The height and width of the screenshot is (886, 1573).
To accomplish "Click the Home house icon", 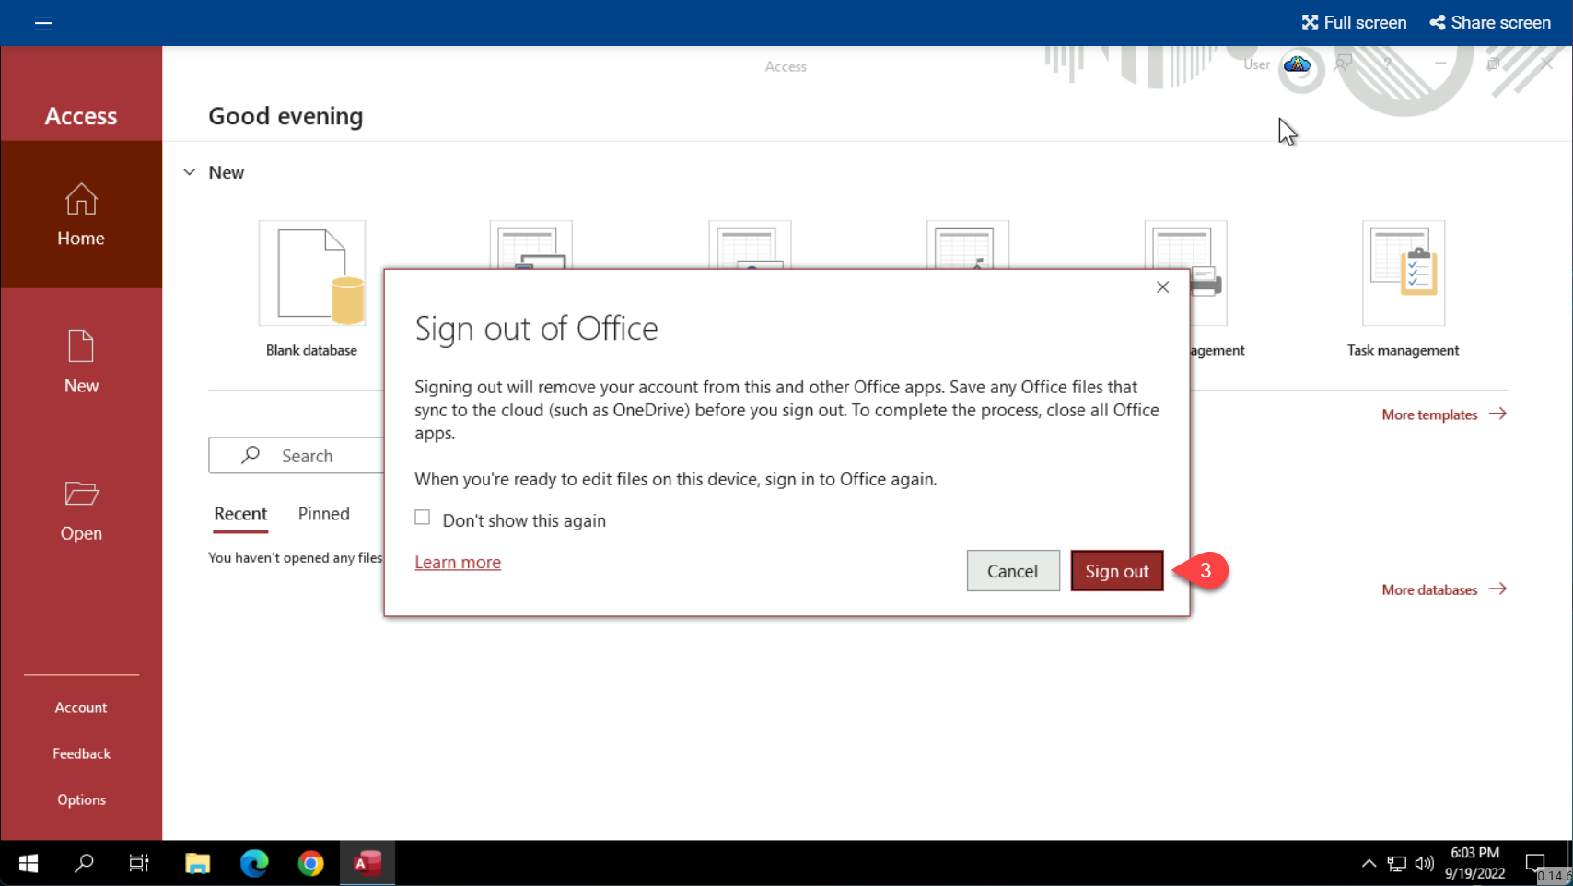I will click(x=81, y=199).
